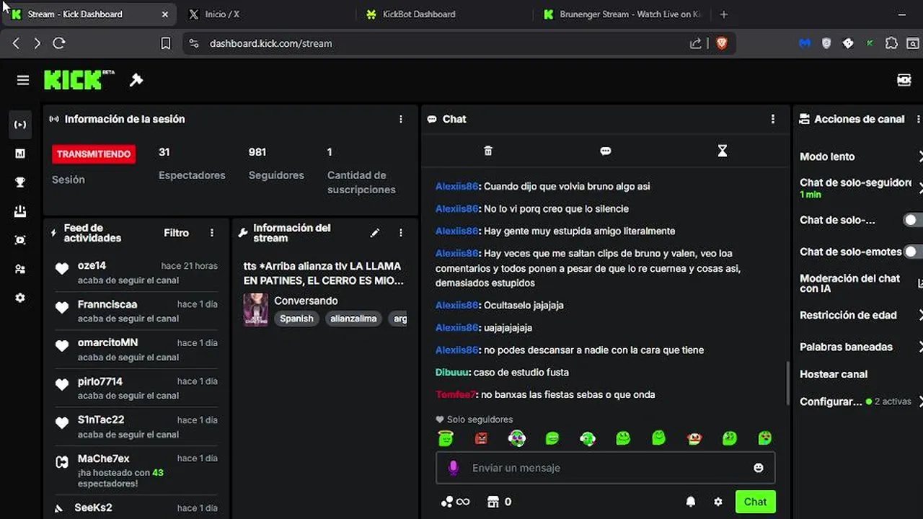Click the Filtro button in activity feed
The width and height of the screenshot is (923, 519).
(176, 233)
